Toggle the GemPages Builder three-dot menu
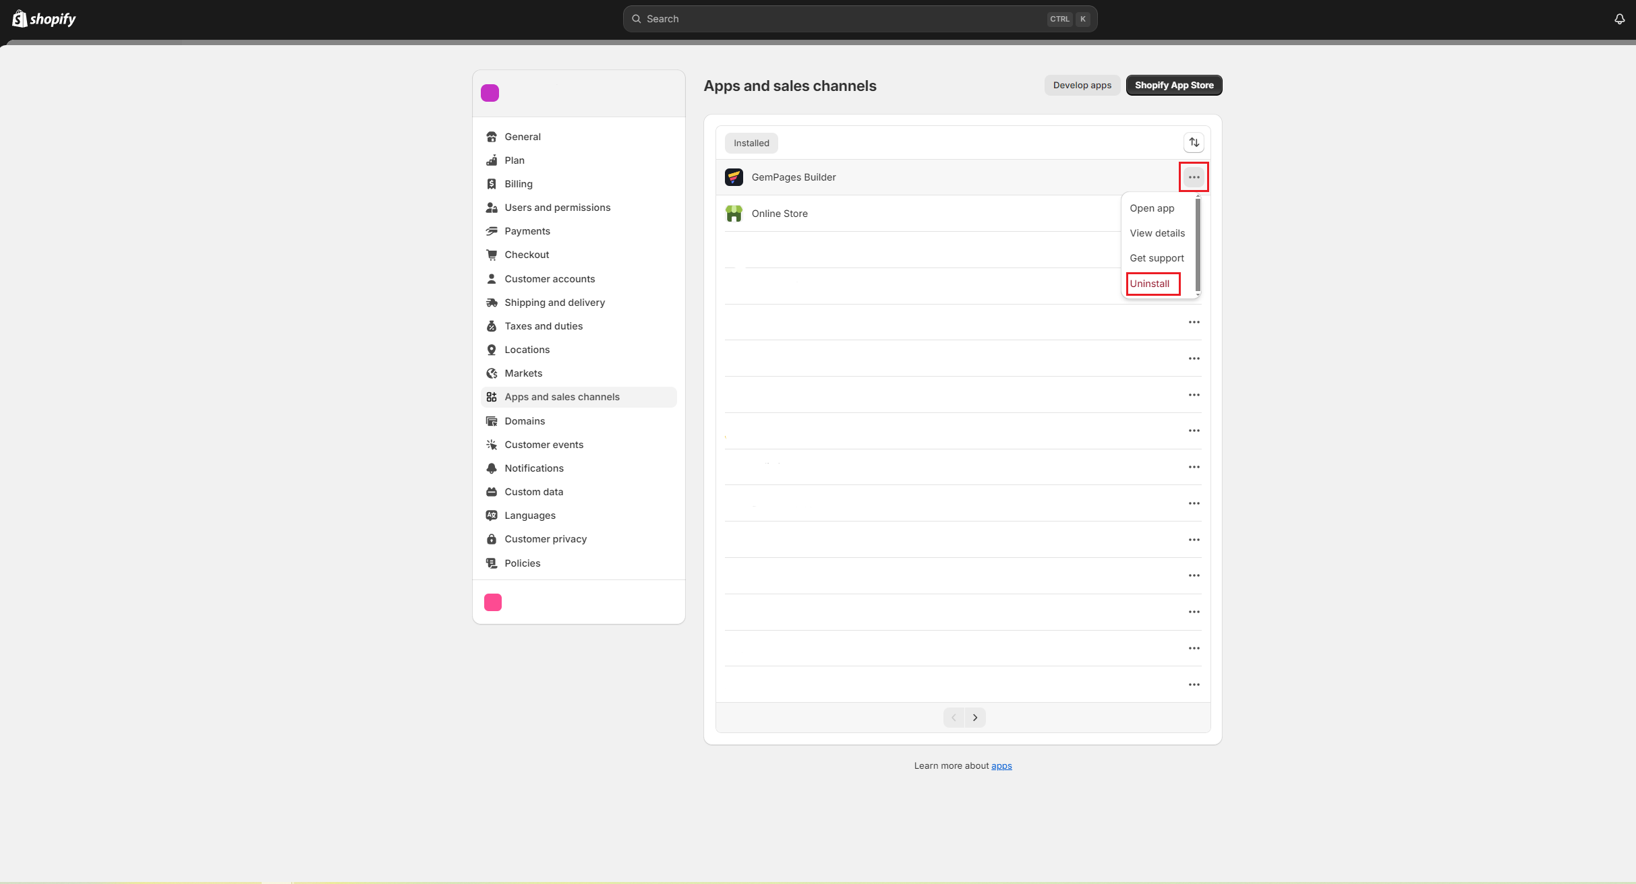The image size is (1636, 884). [x=1194, y=177]
